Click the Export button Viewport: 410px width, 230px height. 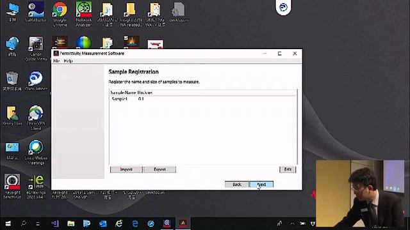click(160, 169)
